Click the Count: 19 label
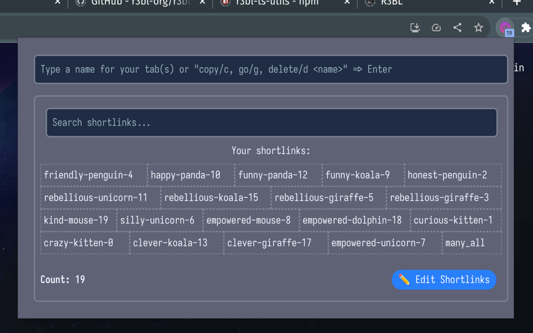The width and height of the screenshot is (533, 333). click(62, 279)
